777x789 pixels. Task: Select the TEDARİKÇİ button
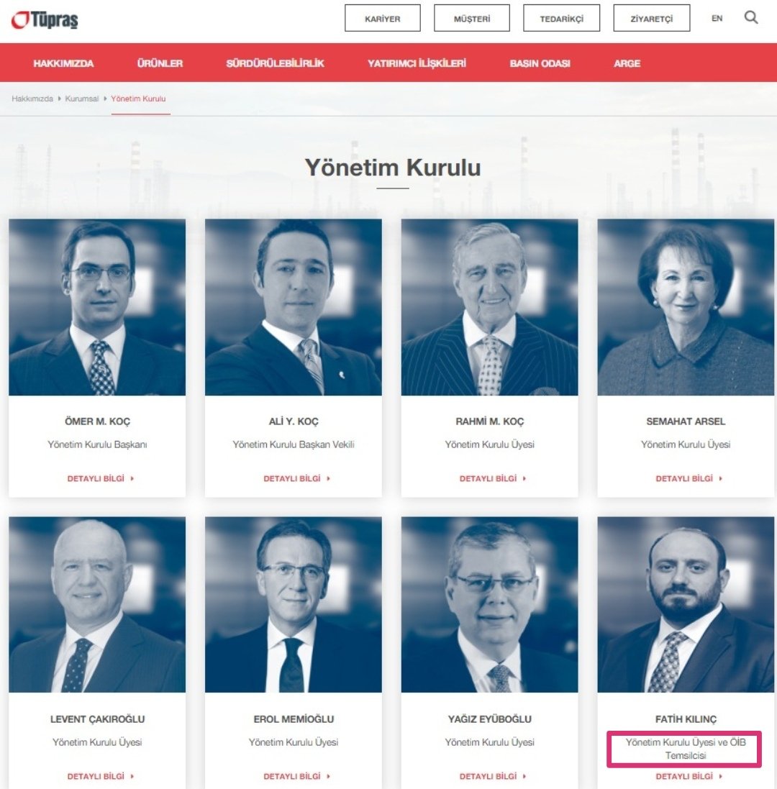[x=562, y=18]
